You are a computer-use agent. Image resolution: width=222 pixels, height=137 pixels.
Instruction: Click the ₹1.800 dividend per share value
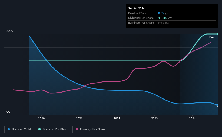coord(163,18)
